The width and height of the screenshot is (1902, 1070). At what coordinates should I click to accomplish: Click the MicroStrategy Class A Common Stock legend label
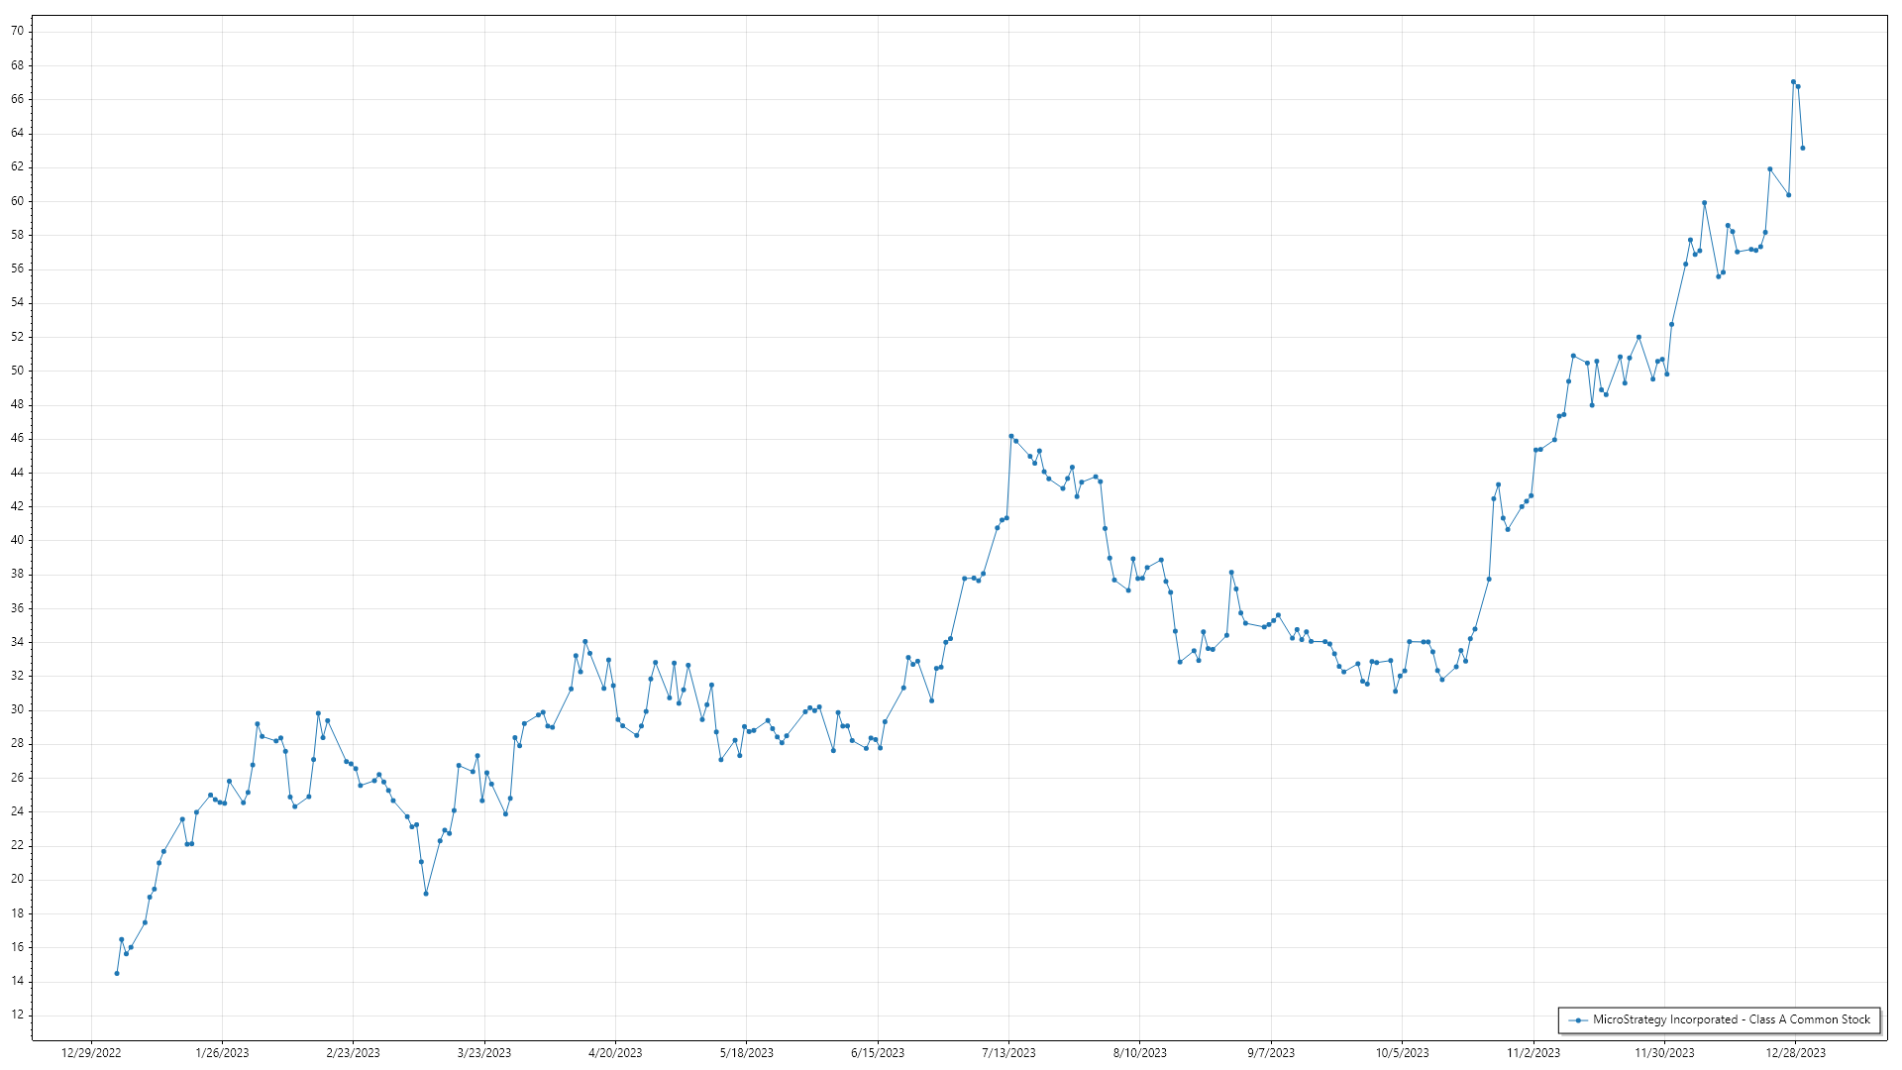point(1731,1019)
